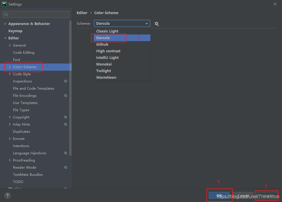Viewport: 282px width, 202px height.
Task: Choose Monokai from the scheme list
Action: tap(104, 64)
